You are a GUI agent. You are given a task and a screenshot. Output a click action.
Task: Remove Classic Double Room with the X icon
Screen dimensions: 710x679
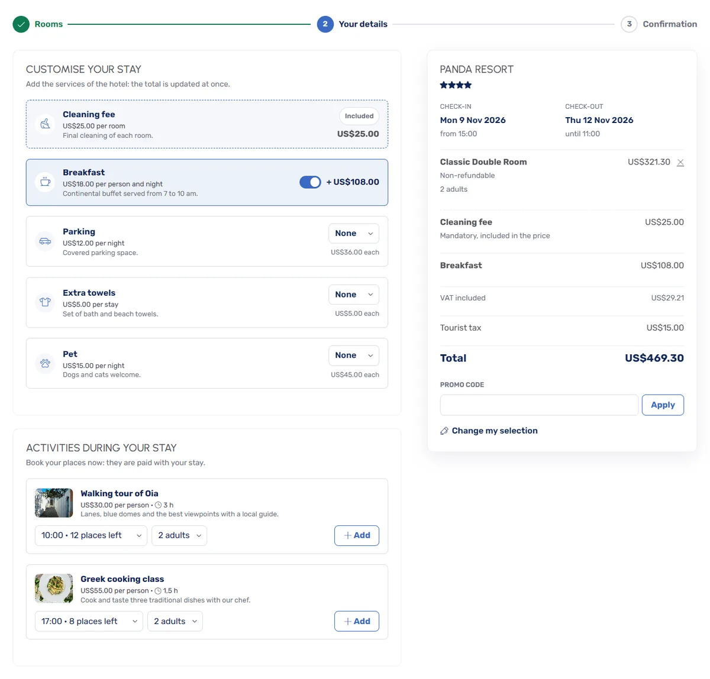point(680,163)
